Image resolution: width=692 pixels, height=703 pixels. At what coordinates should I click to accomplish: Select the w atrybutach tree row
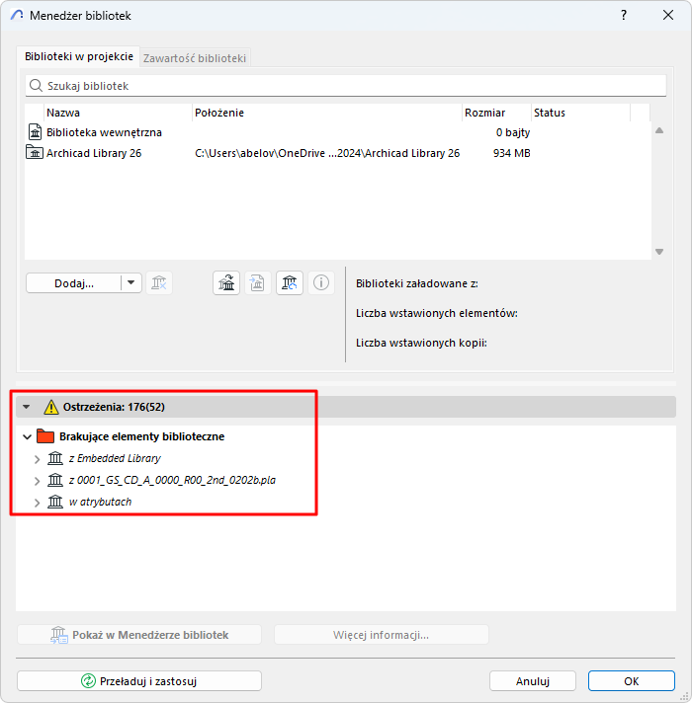click(x=100, y=502)
